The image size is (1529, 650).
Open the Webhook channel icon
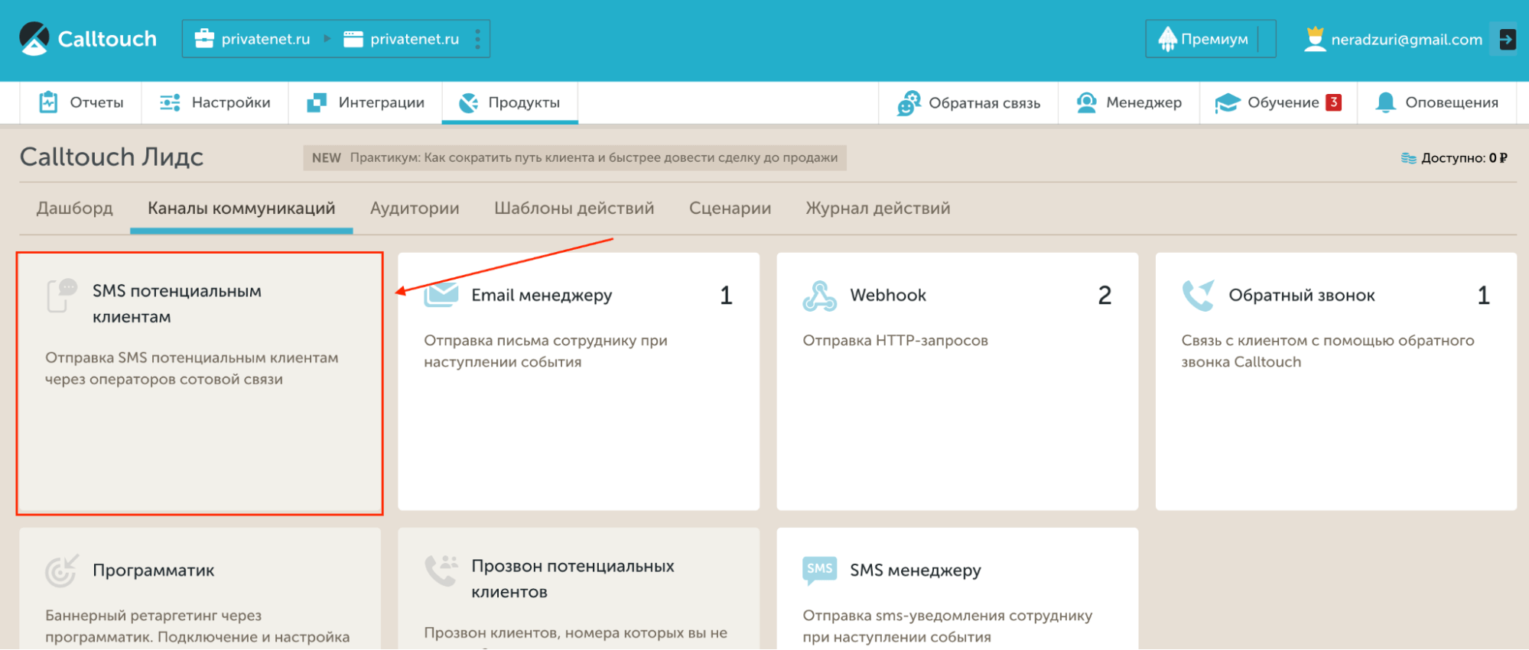(819, 296)
